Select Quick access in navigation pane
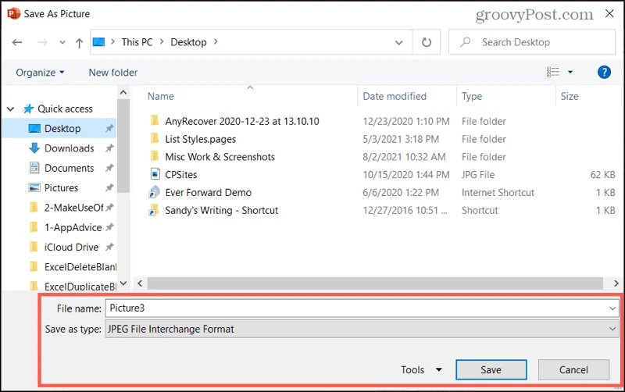The width and height of the screenshot is (625, 392). click(65, 109)
